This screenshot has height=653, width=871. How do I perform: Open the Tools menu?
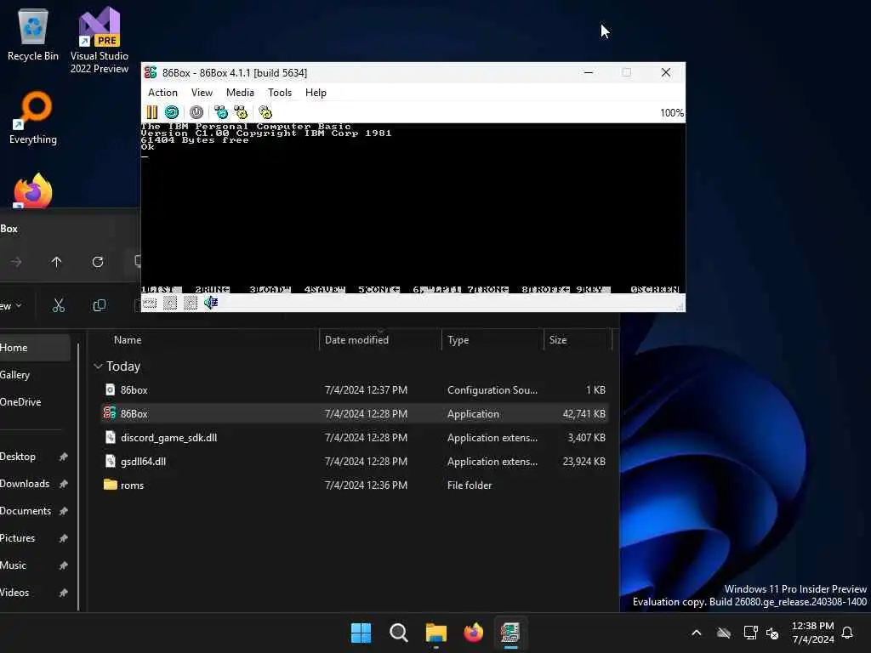pyautogui.click(x=279, y=93)
